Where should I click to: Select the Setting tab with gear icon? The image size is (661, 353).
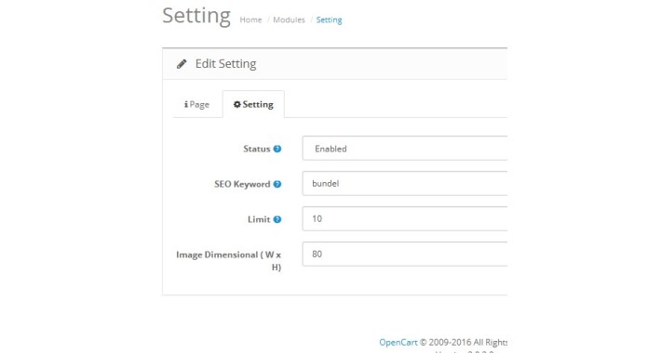tap(253, 104)
